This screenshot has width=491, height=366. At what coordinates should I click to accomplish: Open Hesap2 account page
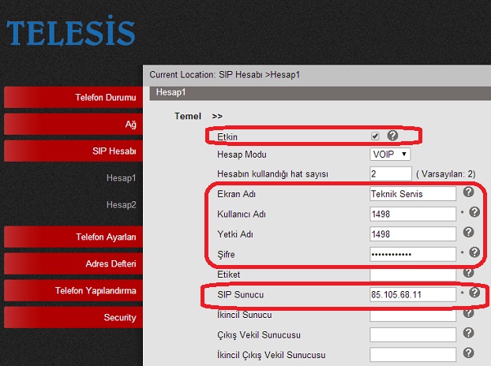pyautogui.click(x=121, y=204)
